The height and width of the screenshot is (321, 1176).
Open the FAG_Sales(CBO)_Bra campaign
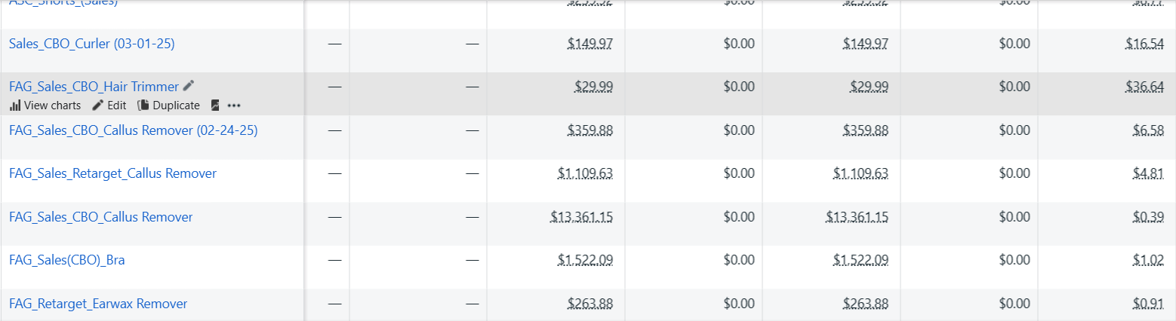(x=66, y=260)
